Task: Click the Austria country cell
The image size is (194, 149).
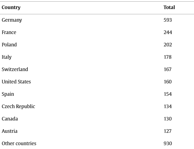Action: pos(10,131)
